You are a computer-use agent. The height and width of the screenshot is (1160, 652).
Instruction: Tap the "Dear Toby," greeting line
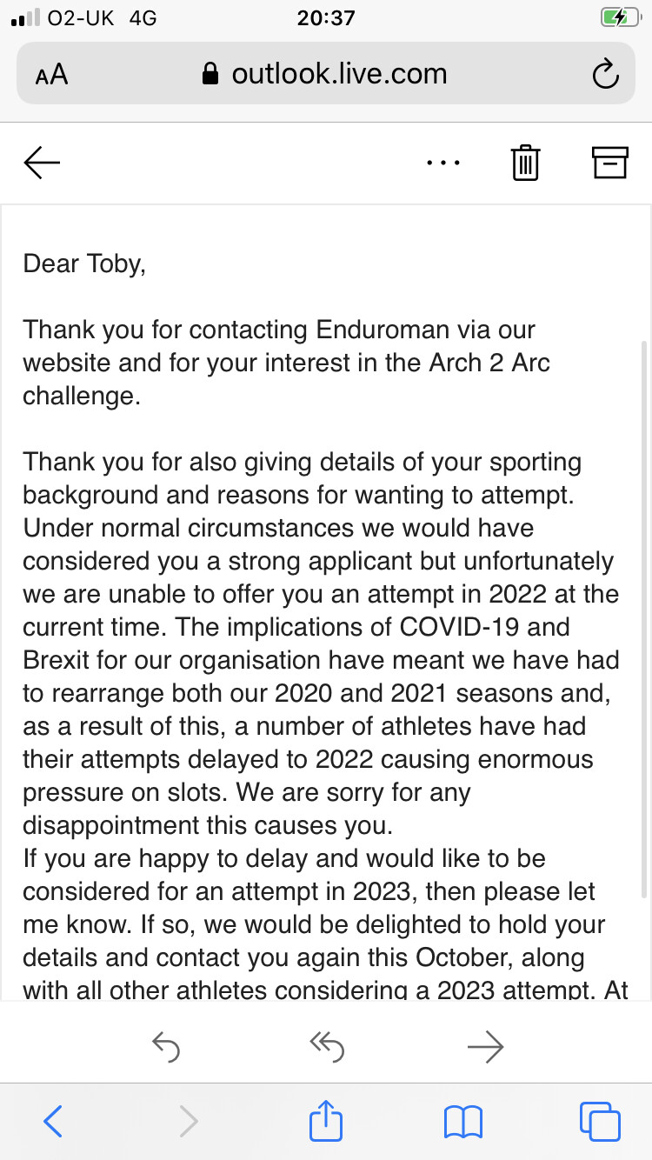coord(84,263)
